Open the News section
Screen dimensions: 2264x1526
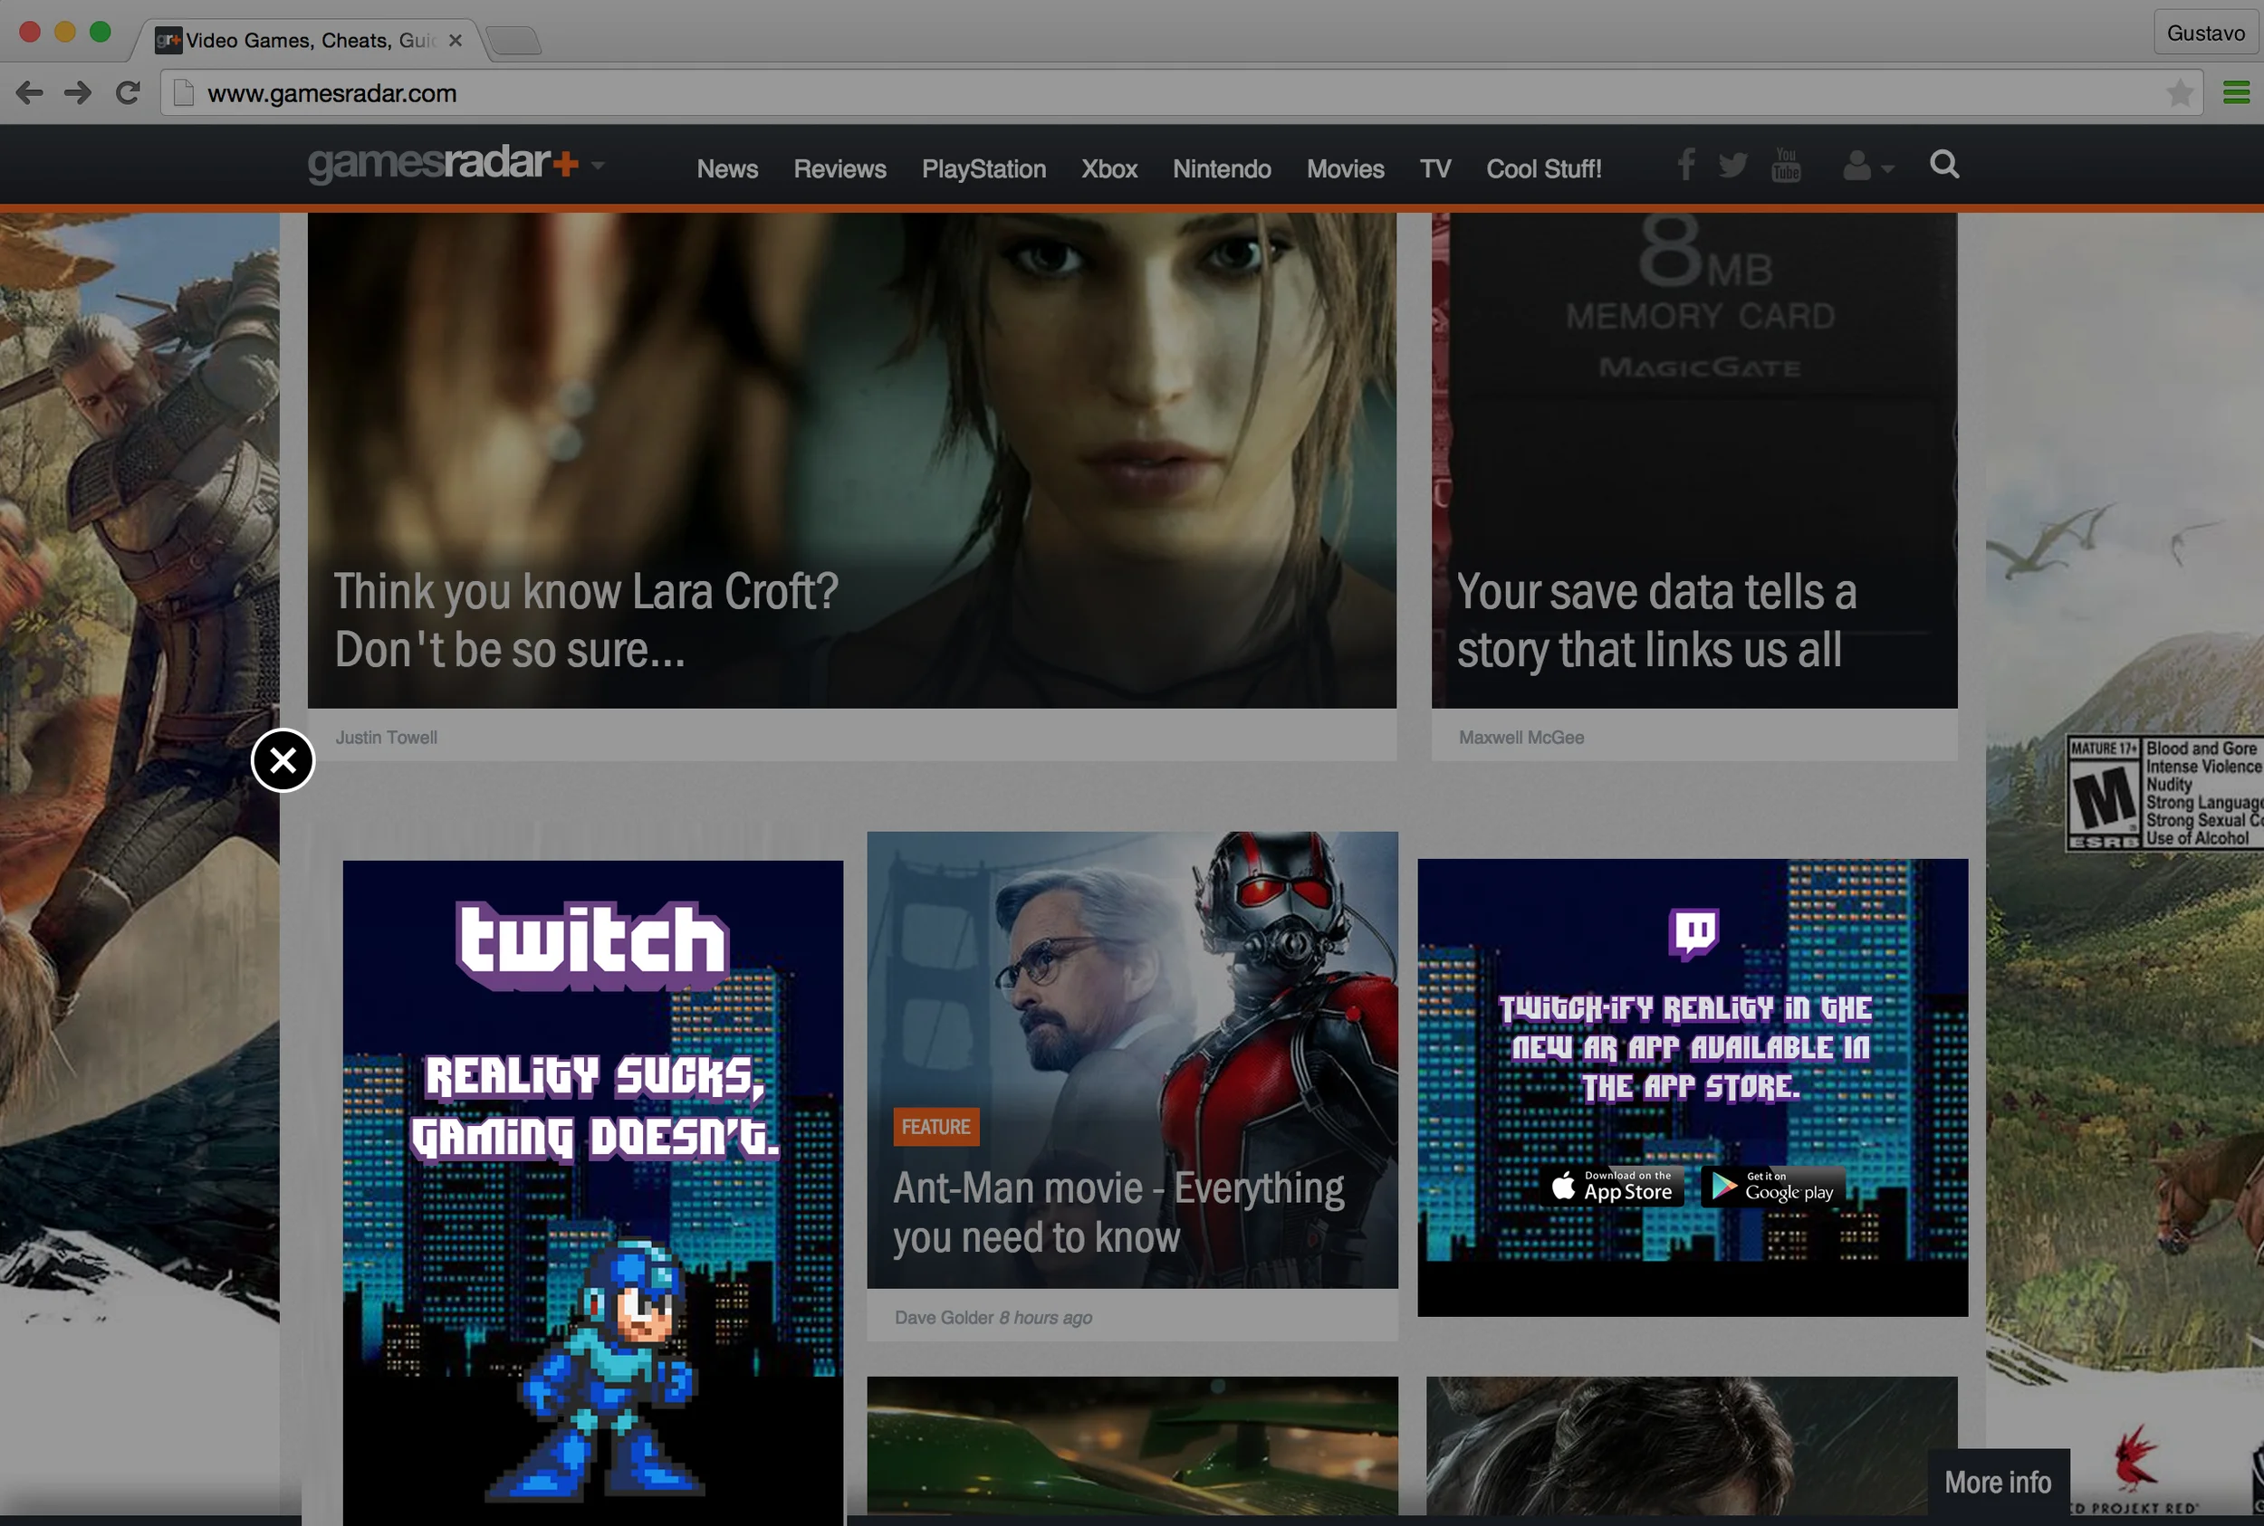click(x=727, y=169)
